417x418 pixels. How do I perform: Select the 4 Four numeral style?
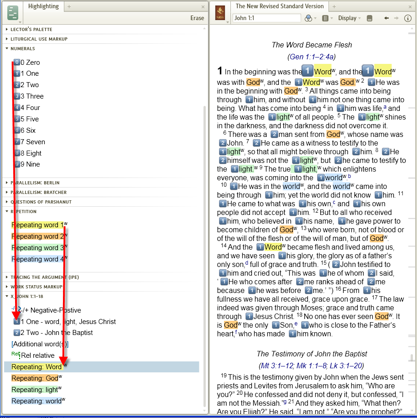(26, 108)
